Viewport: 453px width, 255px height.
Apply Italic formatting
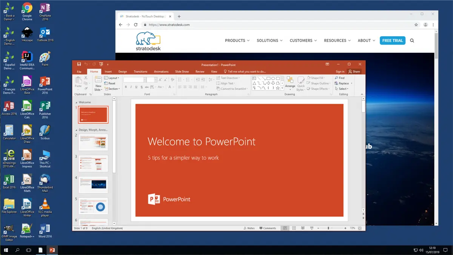[131, 87]
